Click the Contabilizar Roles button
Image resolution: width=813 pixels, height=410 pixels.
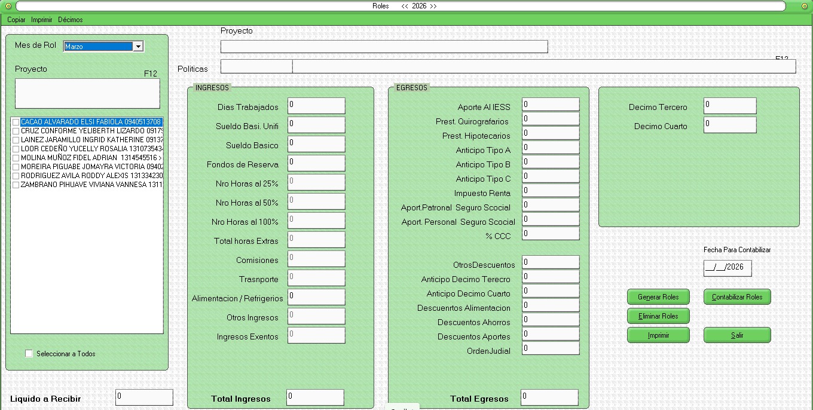pos(737,297)
